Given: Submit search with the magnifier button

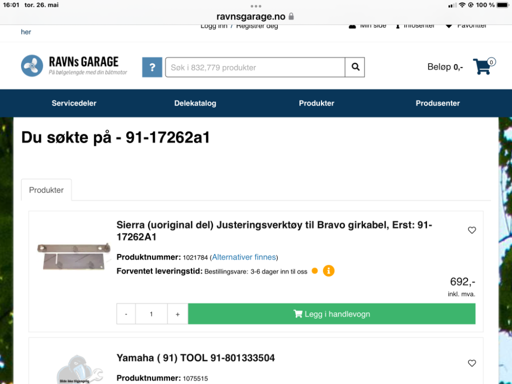Looking at the screenshot, I should [x=355, y=67].
